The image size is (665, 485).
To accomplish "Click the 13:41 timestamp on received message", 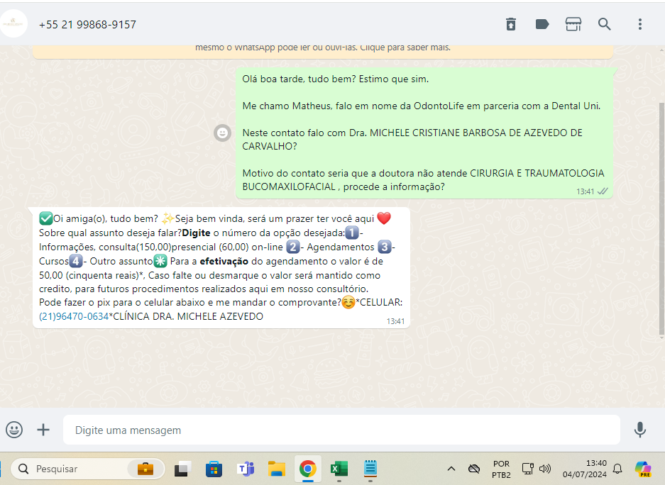I will 395,321.
